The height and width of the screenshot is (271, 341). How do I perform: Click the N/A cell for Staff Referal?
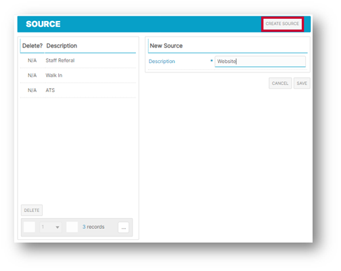click(x=32, y=60)
